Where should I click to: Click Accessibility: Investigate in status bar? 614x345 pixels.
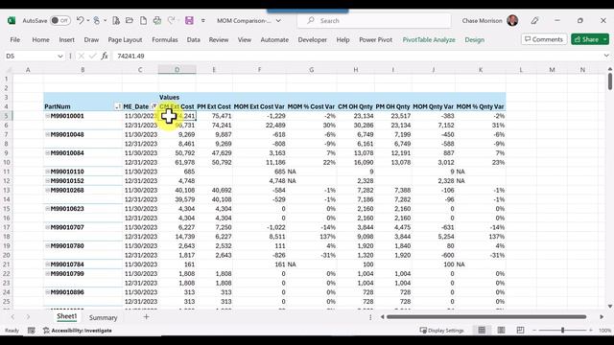78,331
